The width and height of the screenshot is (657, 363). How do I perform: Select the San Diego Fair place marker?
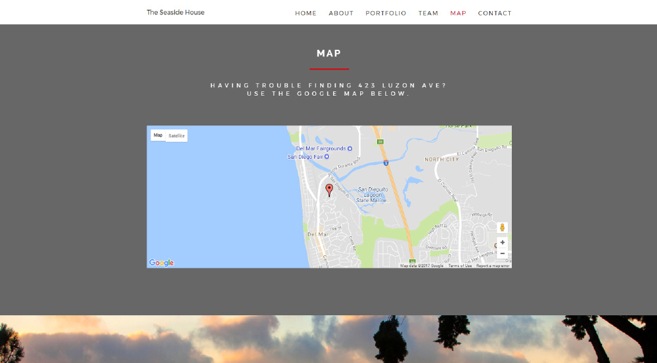click(x=327, y=157)
